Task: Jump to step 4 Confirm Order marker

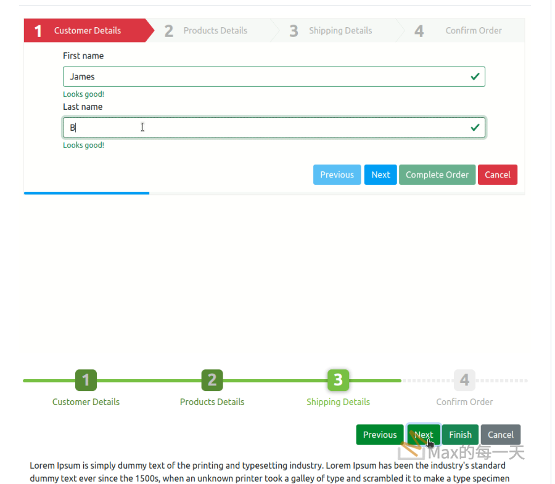Action: [x=464, y=380]
